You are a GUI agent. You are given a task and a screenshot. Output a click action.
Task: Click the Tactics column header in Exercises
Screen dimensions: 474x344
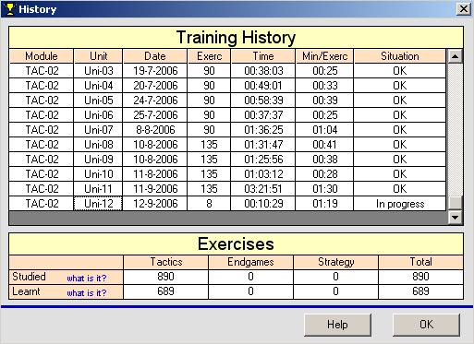point(165,262)
